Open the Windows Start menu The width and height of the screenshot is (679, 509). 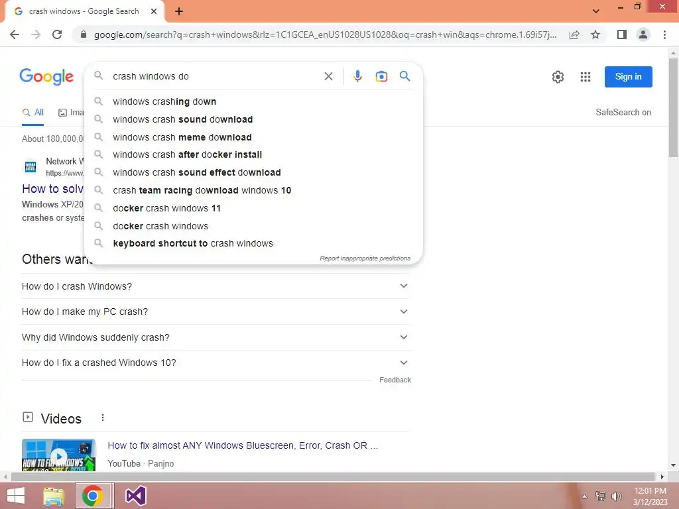[x=16, y=496]
